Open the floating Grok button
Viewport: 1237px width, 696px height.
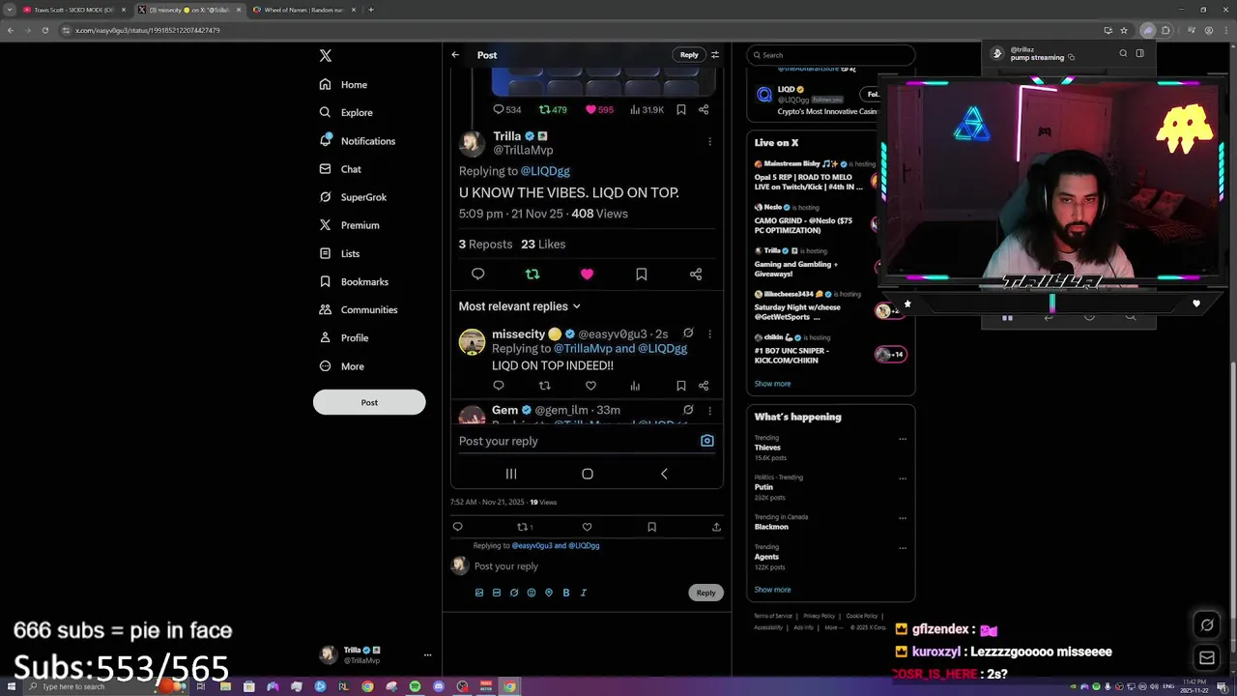pos(1207,625)
